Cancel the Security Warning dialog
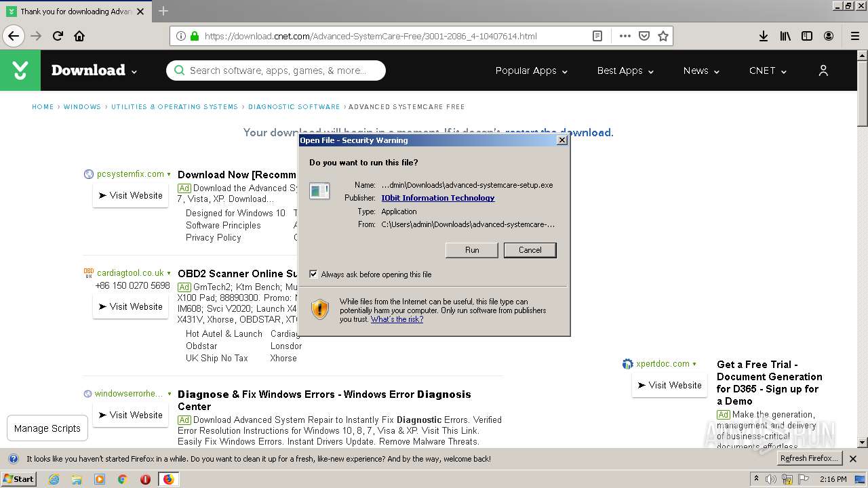 [530, 250]
